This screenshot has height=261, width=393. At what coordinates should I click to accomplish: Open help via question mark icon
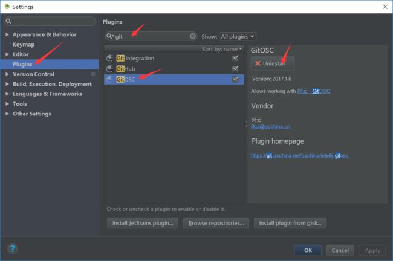coord(13,249)
